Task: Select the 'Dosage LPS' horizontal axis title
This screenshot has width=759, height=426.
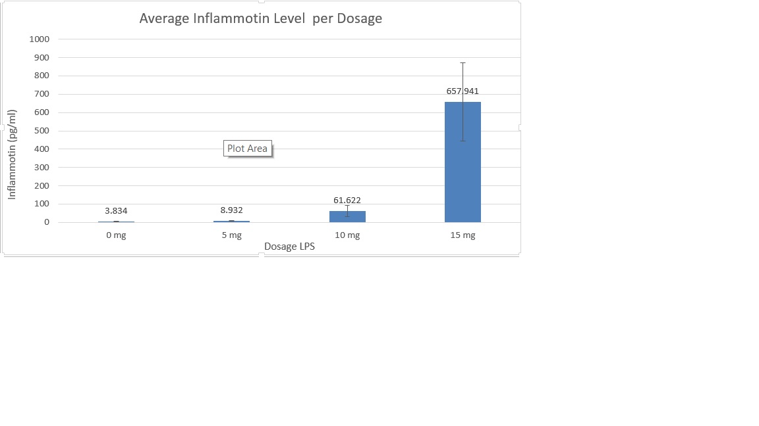Action: [x=289, y=247]
